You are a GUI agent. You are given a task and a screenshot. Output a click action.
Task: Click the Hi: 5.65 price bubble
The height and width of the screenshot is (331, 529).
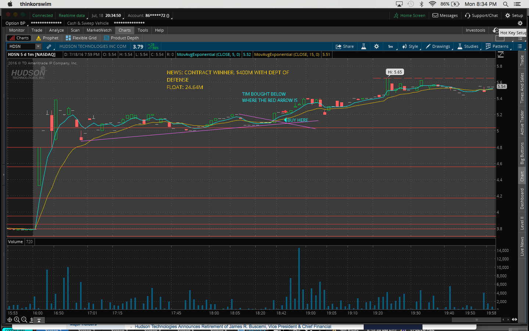pyautogui.click(x=395, y=72)
